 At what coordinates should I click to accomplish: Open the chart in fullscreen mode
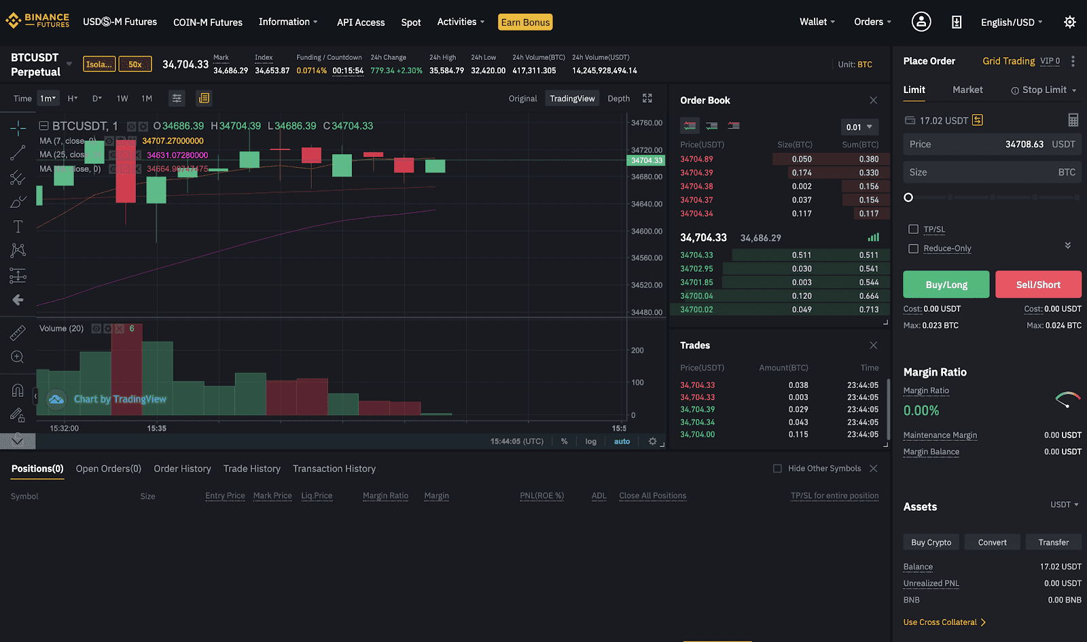(647, 99)
